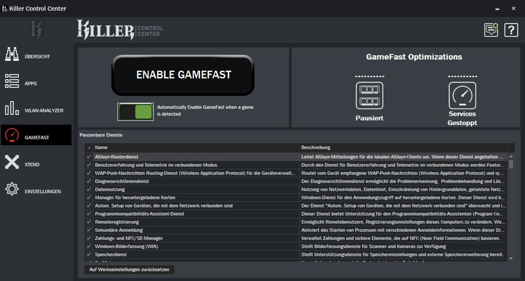Select Remoteregistrierung row name
Viewport: 525px width, 281px height.
click(x=117, y=222)
